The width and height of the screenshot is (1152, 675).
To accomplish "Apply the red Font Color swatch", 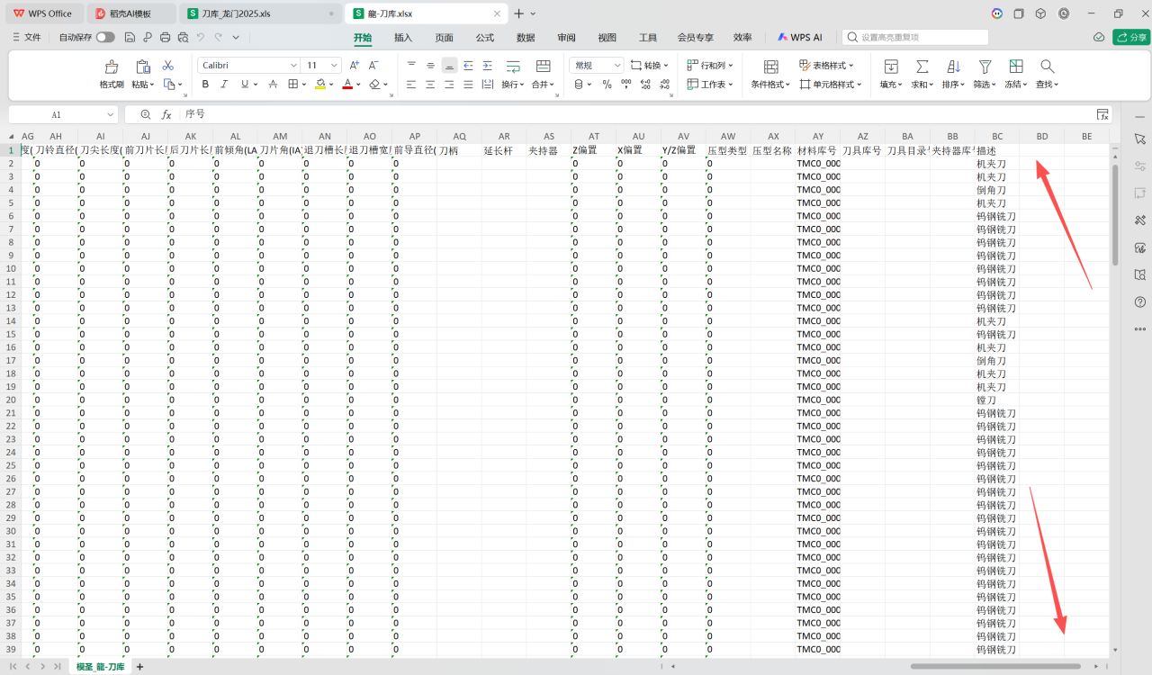I will tap(347, 85).
